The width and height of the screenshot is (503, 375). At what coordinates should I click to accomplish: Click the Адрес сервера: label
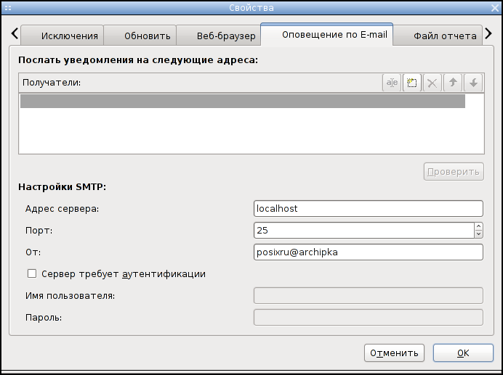pyautogui.click(x=63, y=209)
